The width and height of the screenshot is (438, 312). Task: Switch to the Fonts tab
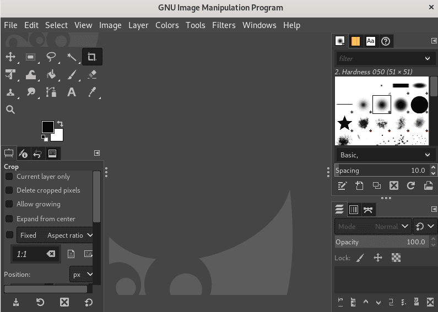[x=370, y=41]
